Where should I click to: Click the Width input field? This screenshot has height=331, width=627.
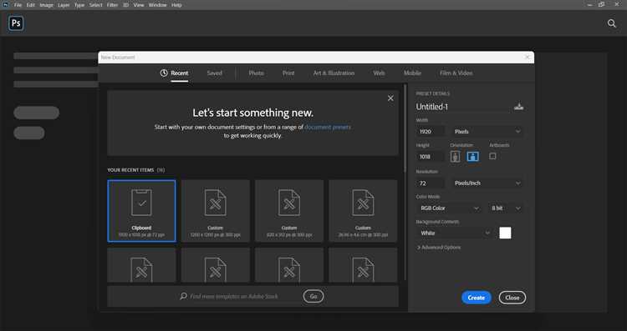coord(431,131)
